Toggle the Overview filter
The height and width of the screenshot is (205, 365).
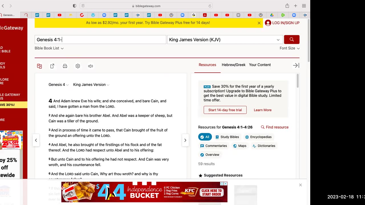(x=210, y=155)
